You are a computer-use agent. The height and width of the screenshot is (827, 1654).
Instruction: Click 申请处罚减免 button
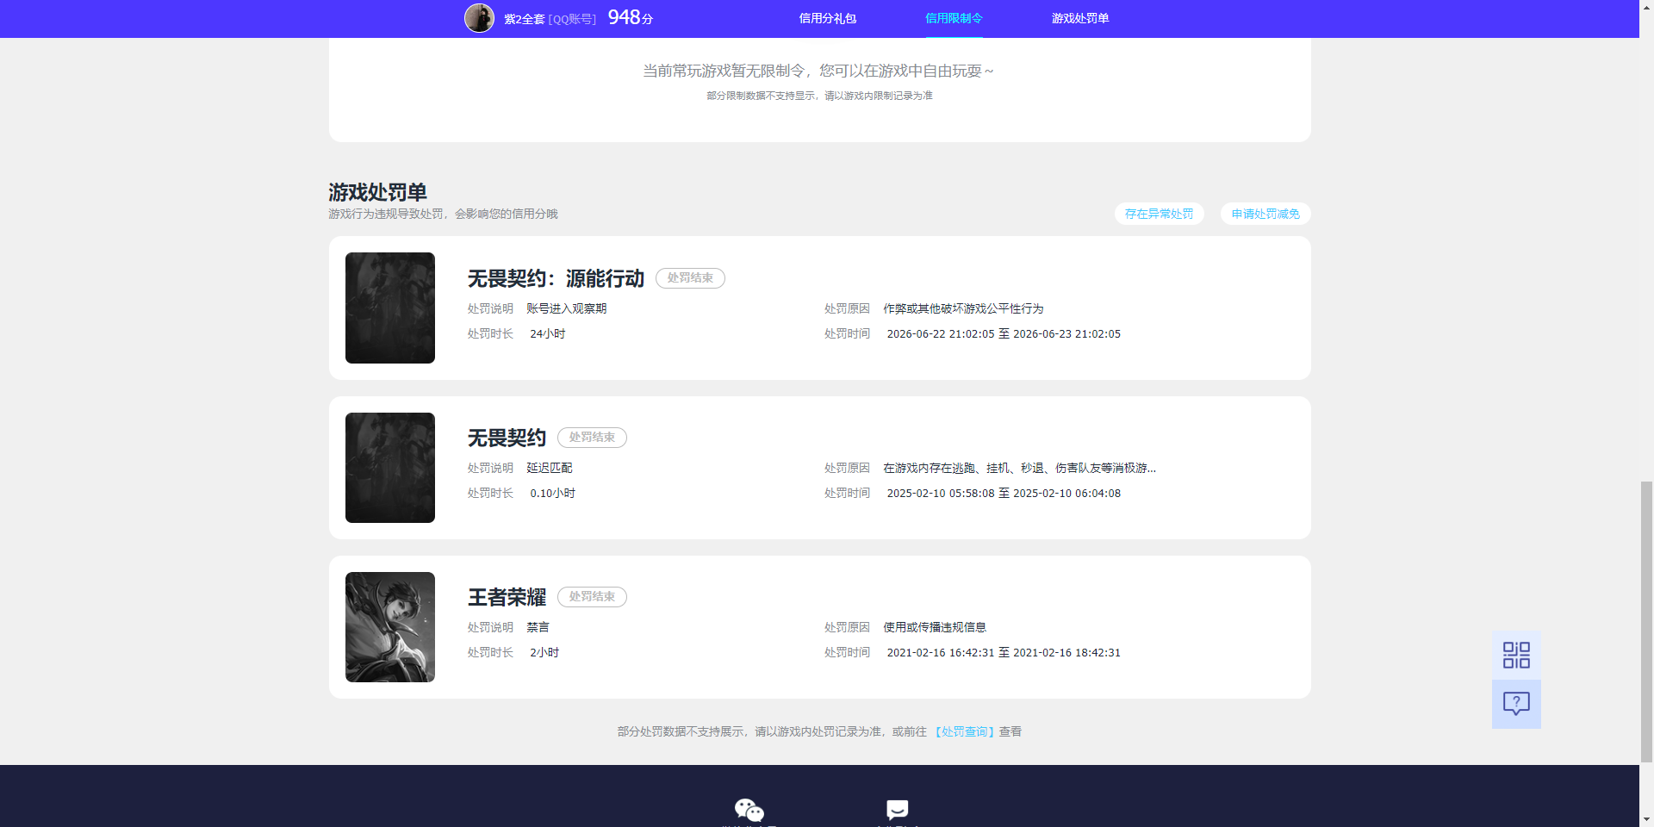[x=1265, y=214]
